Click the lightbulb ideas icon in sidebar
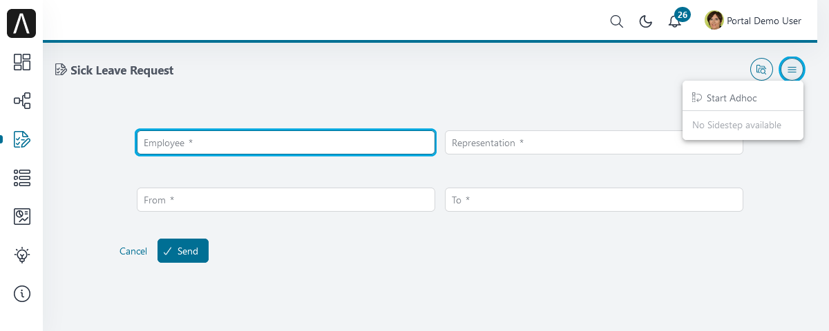 click(22, 255)
